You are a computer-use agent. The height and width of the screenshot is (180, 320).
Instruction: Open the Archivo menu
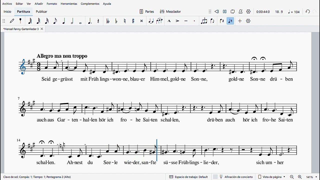[x=7, y=4]
